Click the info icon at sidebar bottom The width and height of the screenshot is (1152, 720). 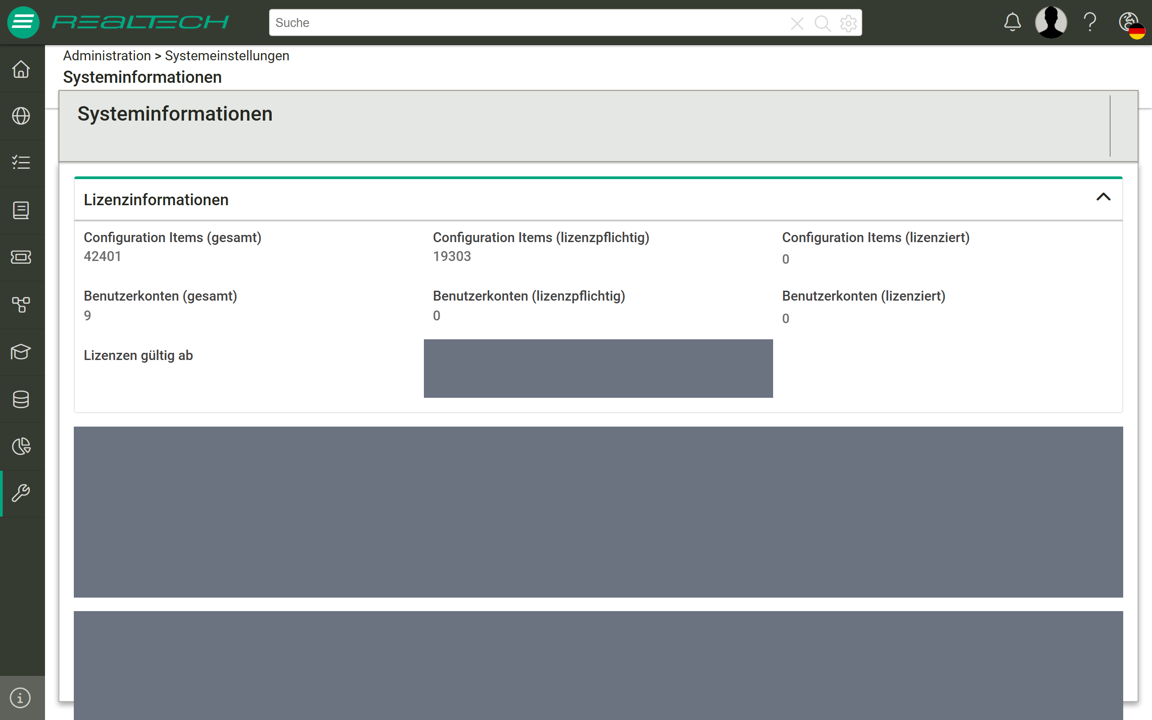click(20, 698)
